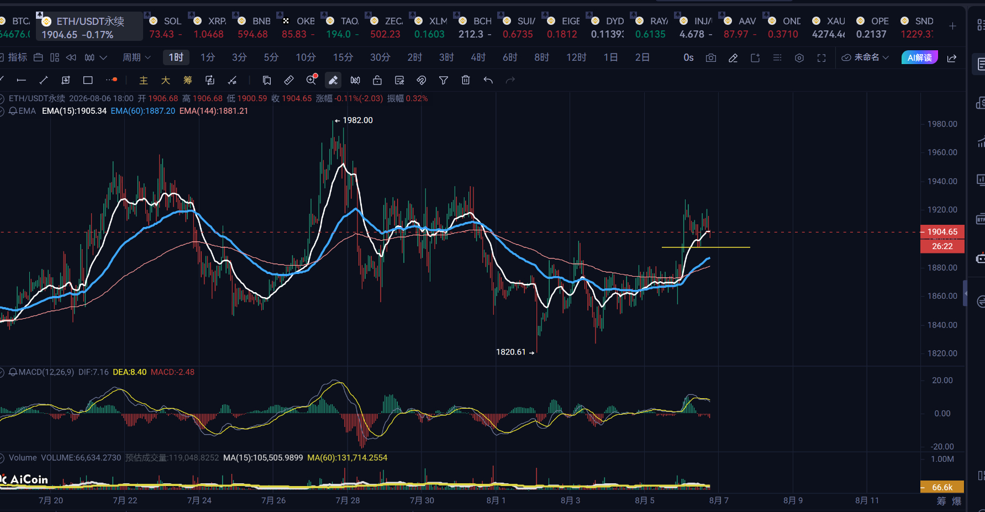The height and width of the screenshot is (512, 985).
Task: Open chart settings hexagon icon
Action: point(799,58)
